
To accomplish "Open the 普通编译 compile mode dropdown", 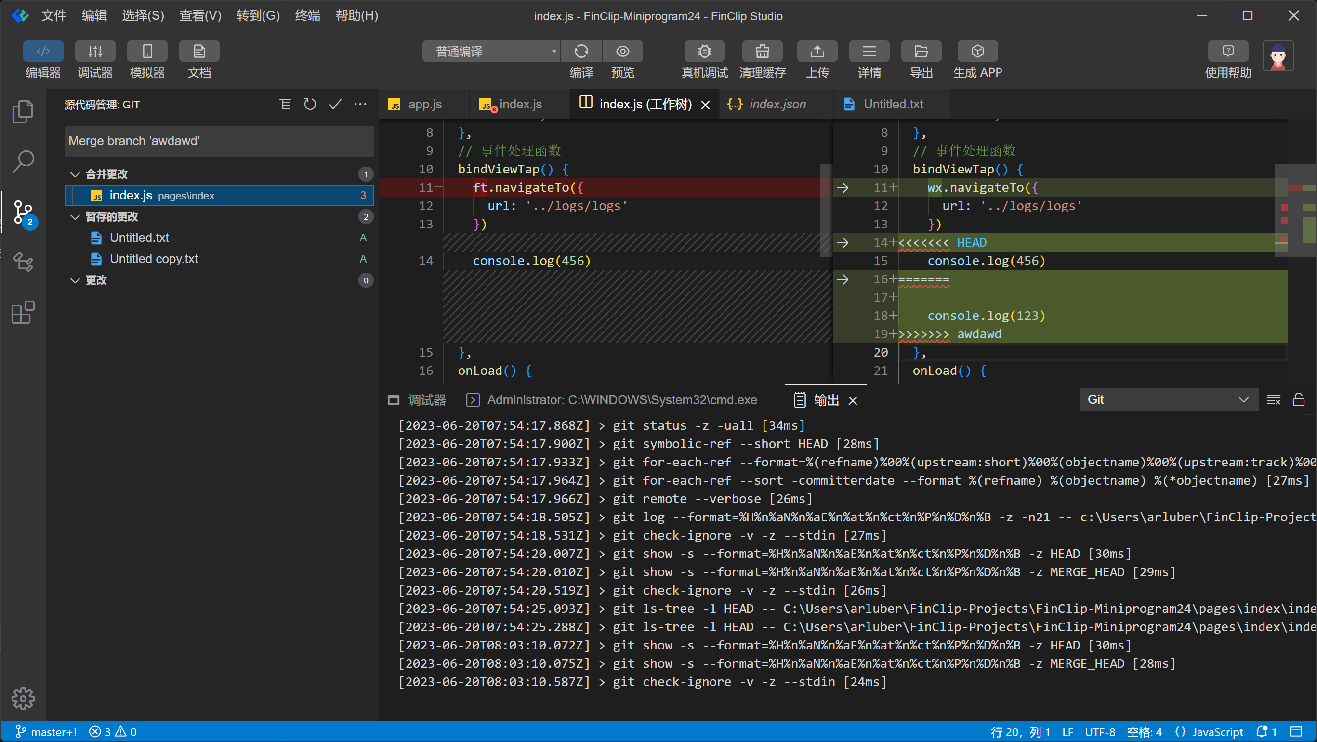I will [491, 52].
